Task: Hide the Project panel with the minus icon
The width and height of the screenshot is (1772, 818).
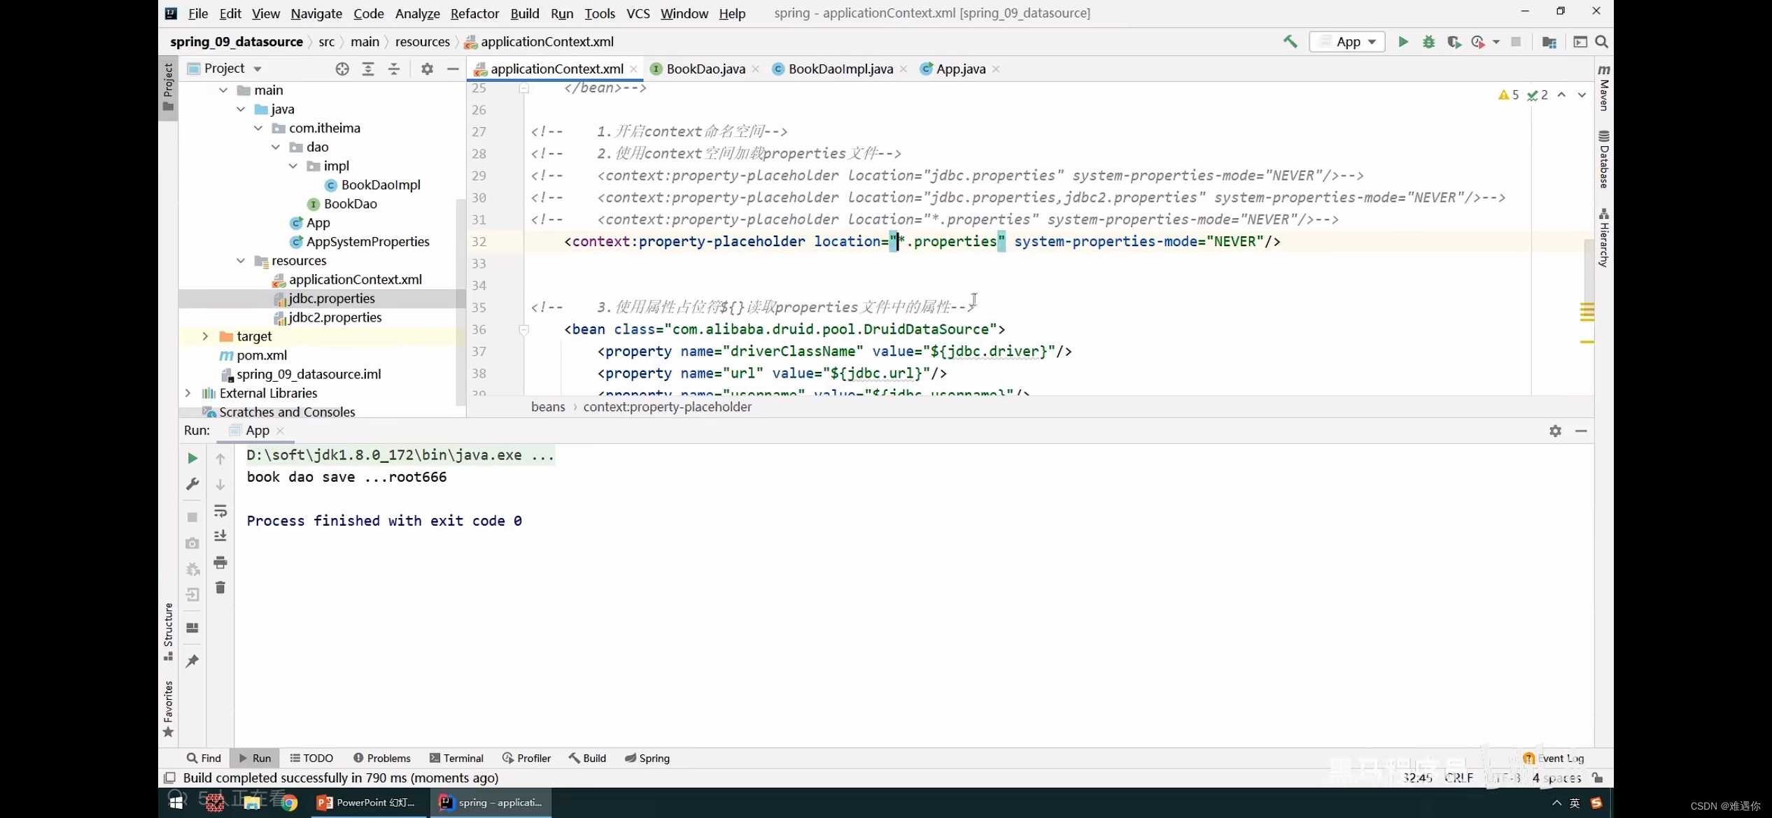Action: (x=453, y=69)
